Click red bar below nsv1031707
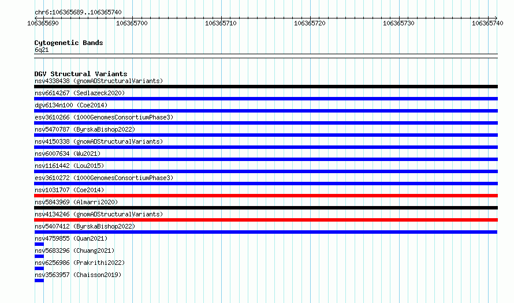 click(x=266, y=196)
